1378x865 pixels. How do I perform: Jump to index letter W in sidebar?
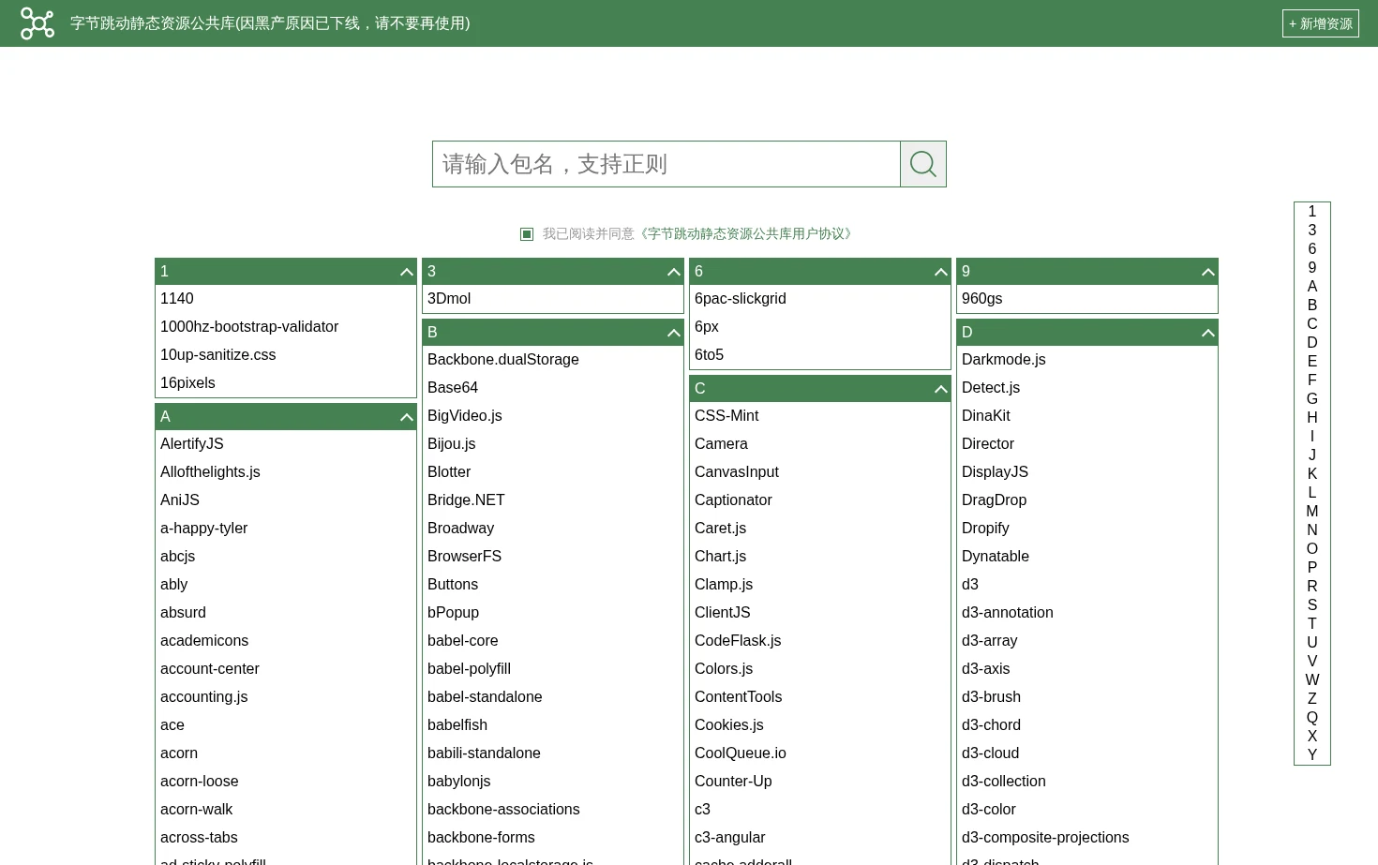(1312, 680)
